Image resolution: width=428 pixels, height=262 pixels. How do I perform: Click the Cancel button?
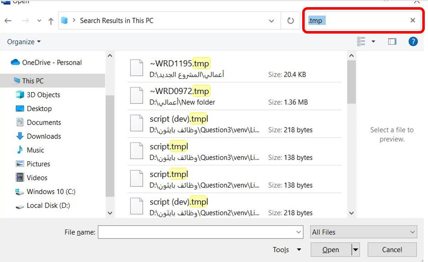coord(392,250)
